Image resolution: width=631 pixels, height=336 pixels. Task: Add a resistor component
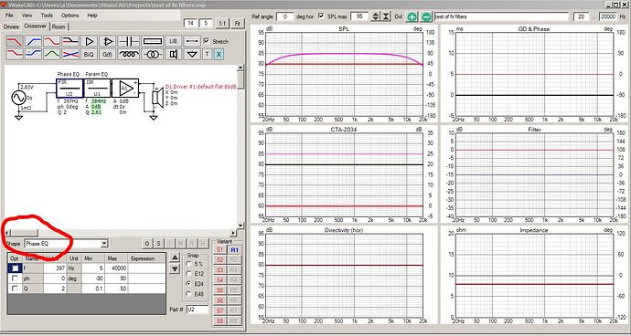click(x=153, y=41)
